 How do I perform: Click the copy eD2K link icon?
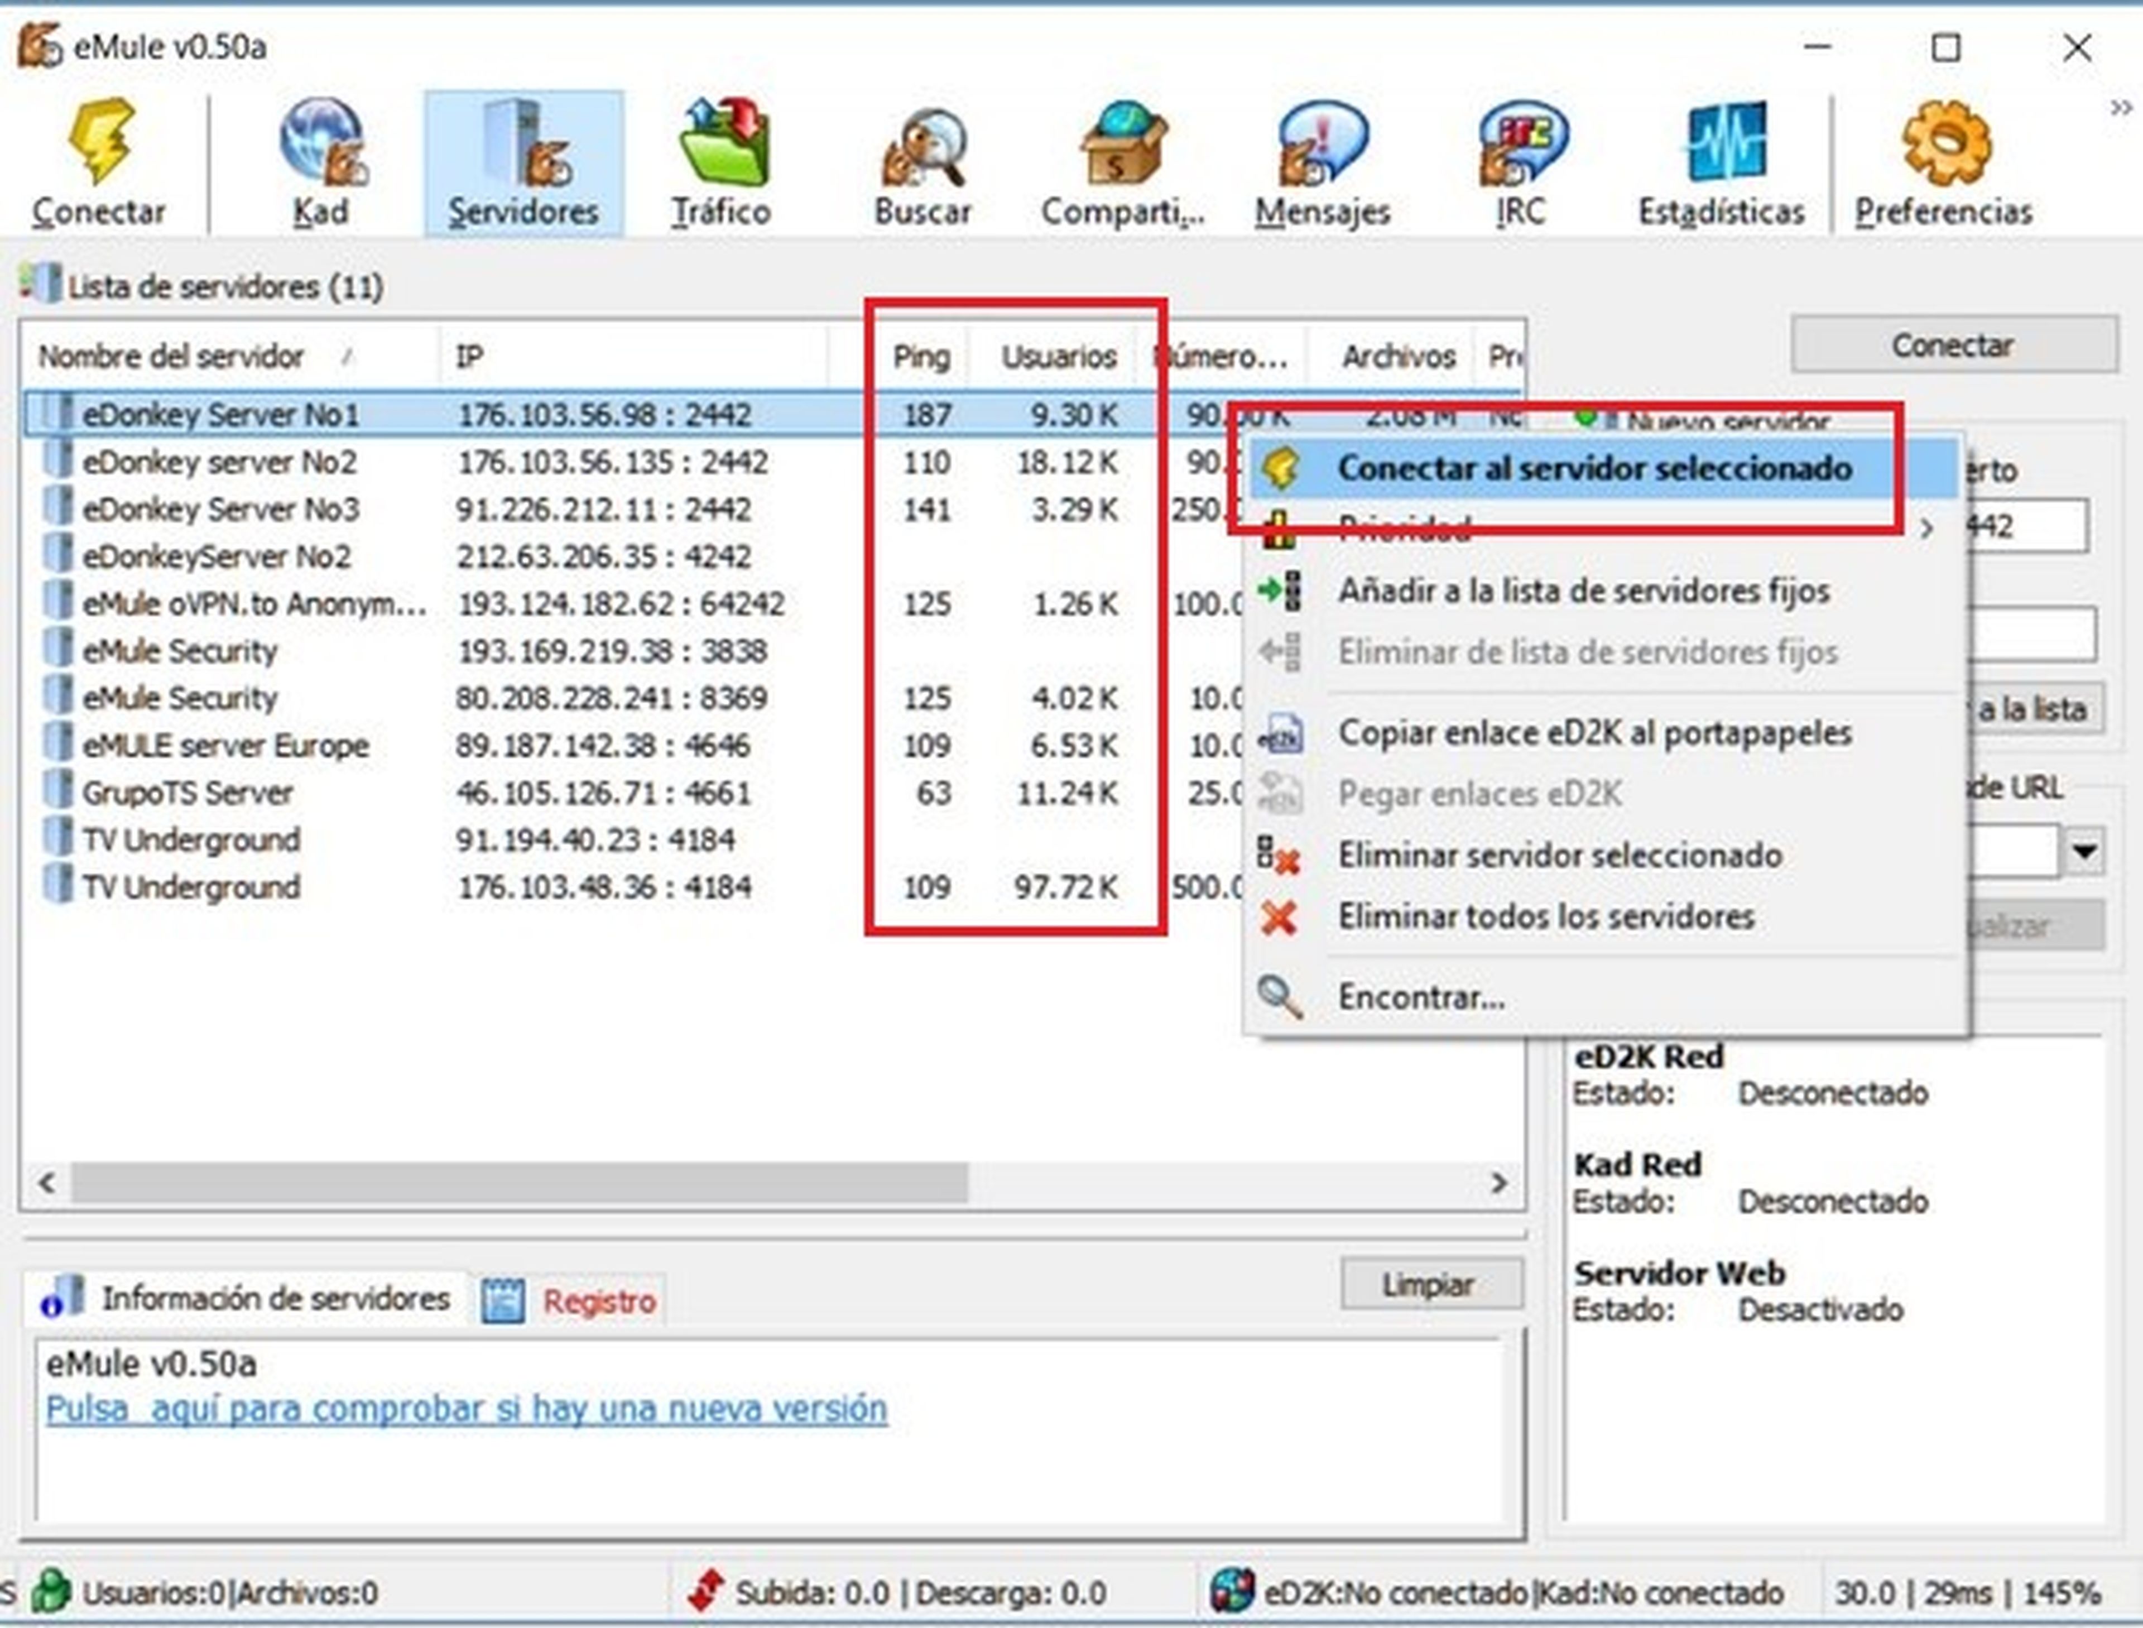click(1280, 733)
